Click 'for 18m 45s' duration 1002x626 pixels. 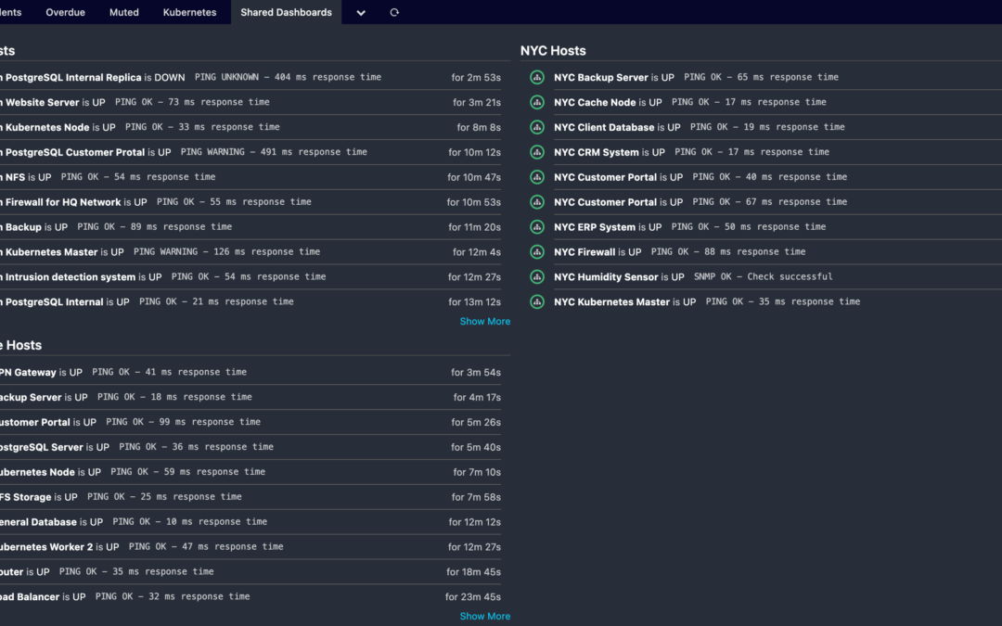473,571
